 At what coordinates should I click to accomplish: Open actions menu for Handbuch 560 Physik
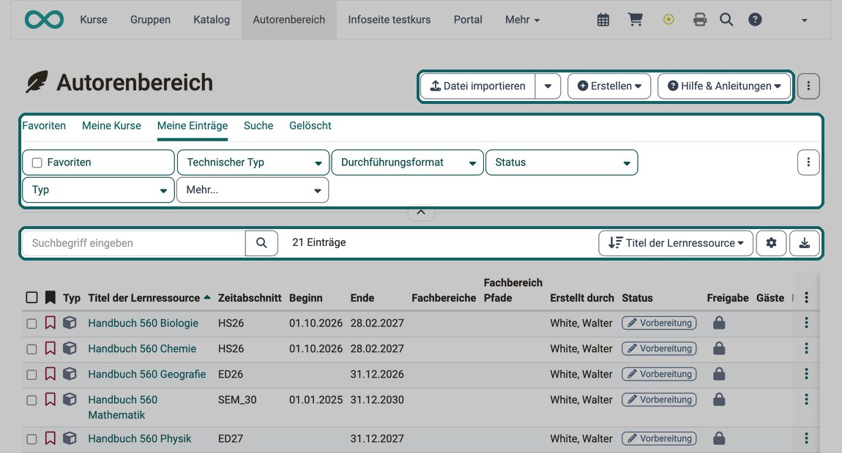pos(806,438)
